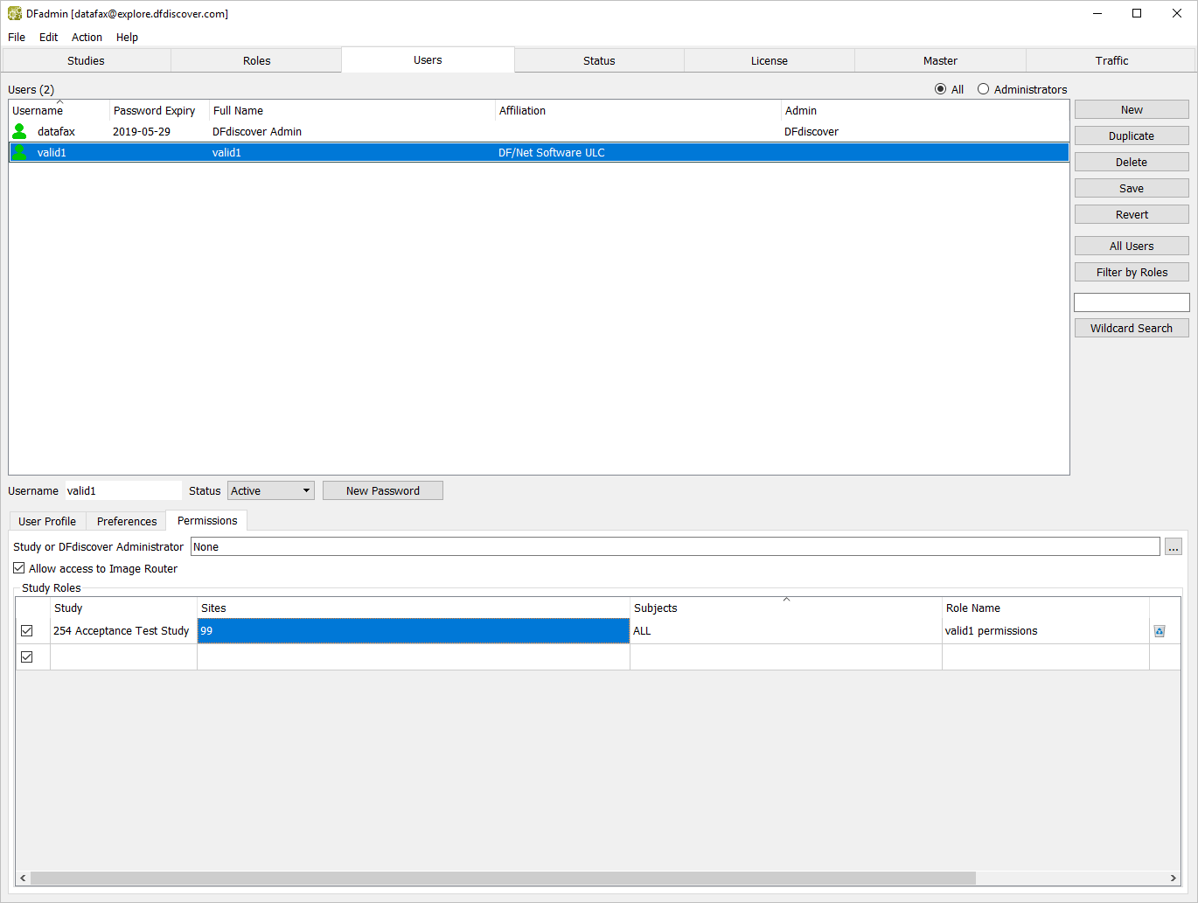
Task: Open the Status dropdown showing Active
Action: (x=270, y=491)
